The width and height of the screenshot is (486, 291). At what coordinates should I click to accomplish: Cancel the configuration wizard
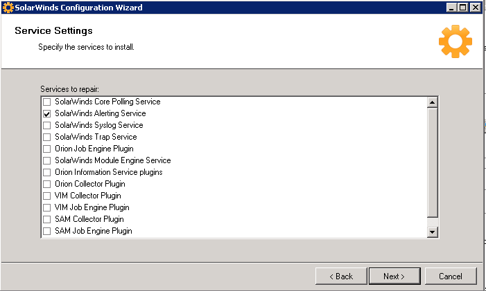click(x=451, y=276)
